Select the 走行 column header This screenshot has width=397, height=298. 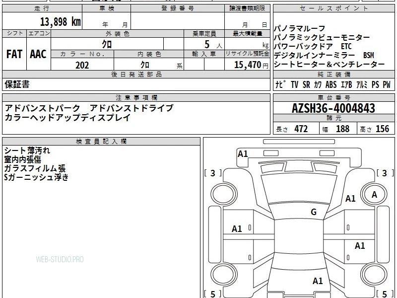pyautogui.click(x=42, y=8)
